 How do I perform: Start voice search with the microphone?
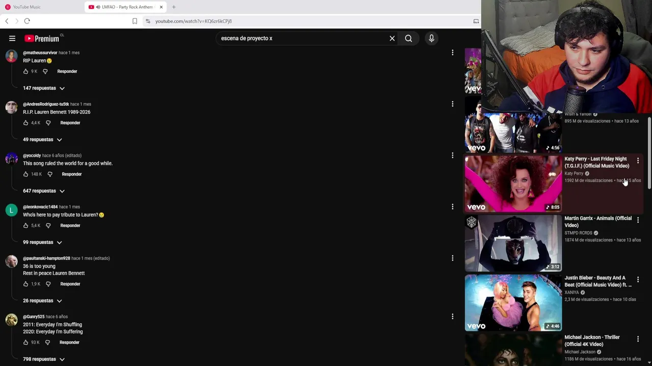[x=431, y=38]
